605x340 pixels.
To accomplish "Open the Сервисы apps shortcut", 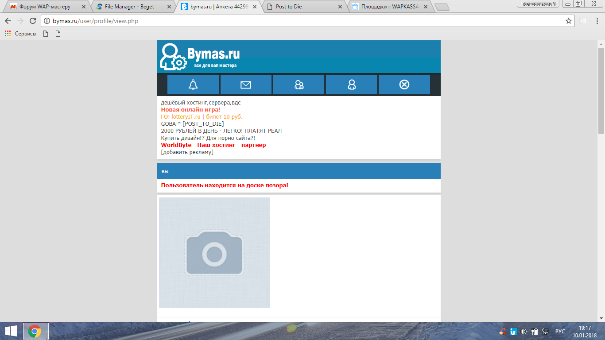I will coord(21,34).
